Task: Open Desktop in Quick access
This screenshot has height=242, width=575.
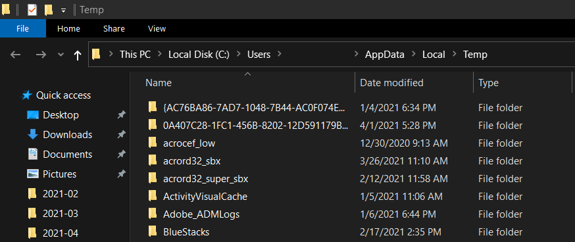Action: [x=61, y=115]
